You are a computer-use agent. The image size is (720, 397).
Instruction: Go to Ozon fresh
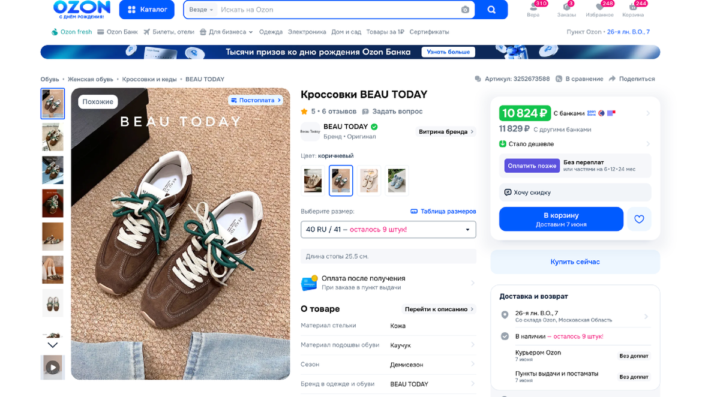[x=71, y=32]
